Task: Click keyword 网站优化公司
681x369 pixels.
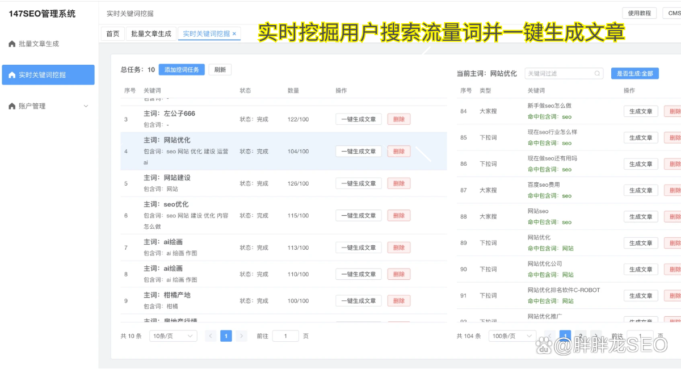Action: click(545, 264)
